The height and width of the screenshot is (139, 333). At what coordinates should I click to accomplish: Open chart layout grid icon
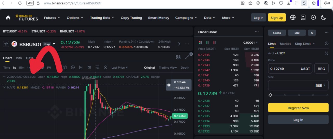coord(178,57)
